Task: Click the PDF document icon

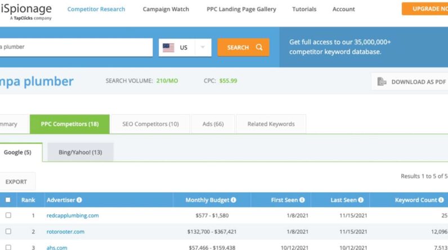Action: 382,81
